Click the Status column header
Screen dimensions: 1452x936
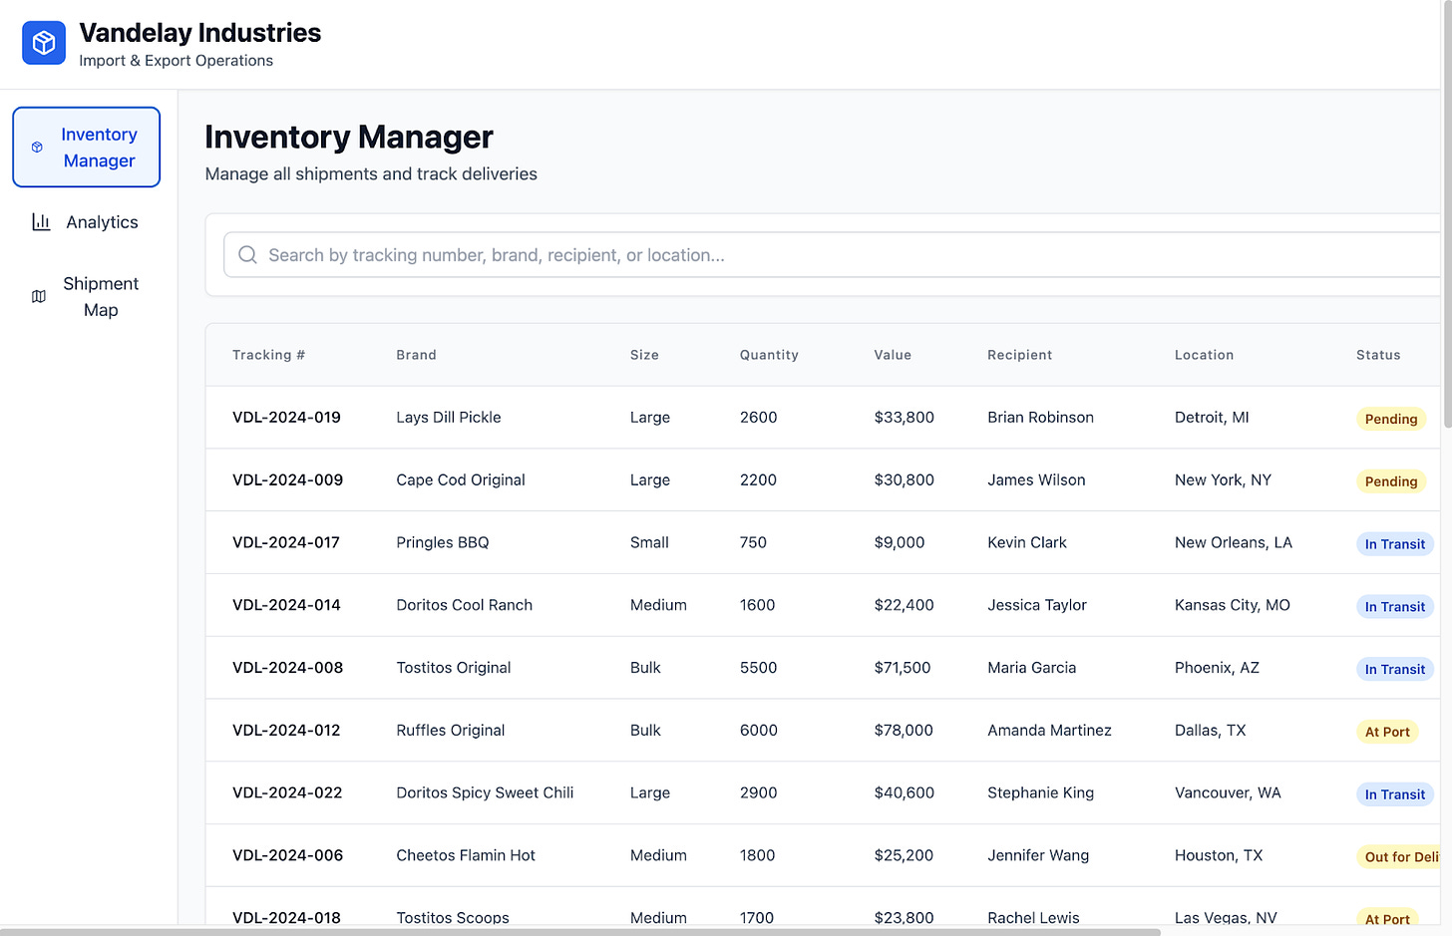pos(1378,355)
